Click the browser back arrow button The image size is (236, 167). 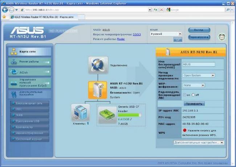[x=5, y=10]
